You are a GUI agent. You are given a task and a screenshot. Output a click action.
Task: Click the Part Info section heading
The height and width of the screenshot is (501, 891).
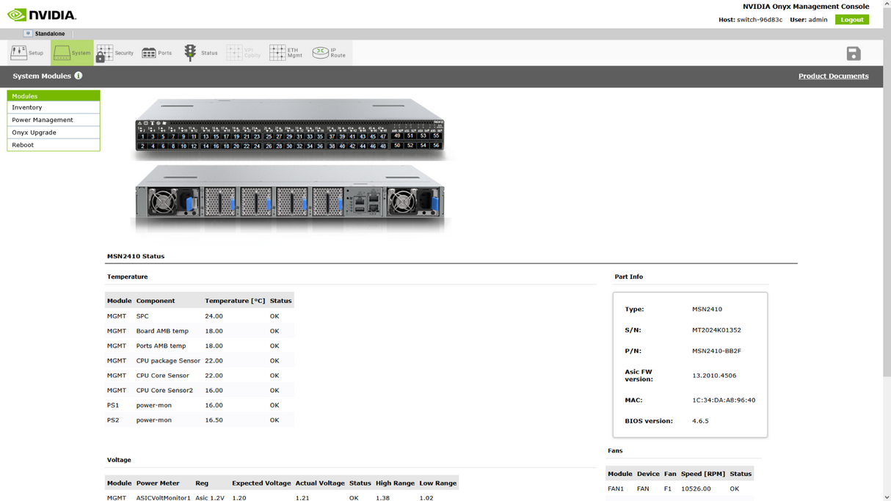[628, 277]
